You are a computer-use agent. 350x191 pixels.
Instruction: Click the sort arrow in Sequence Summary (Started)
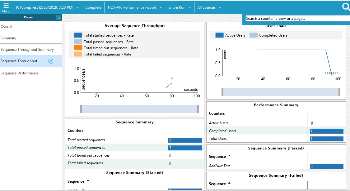pyautogui.click(x=88, y=181)
